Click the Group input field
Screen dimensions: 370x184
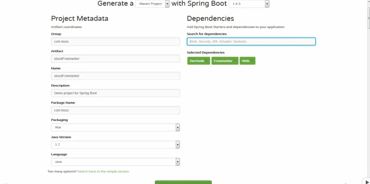coord(115,42)
